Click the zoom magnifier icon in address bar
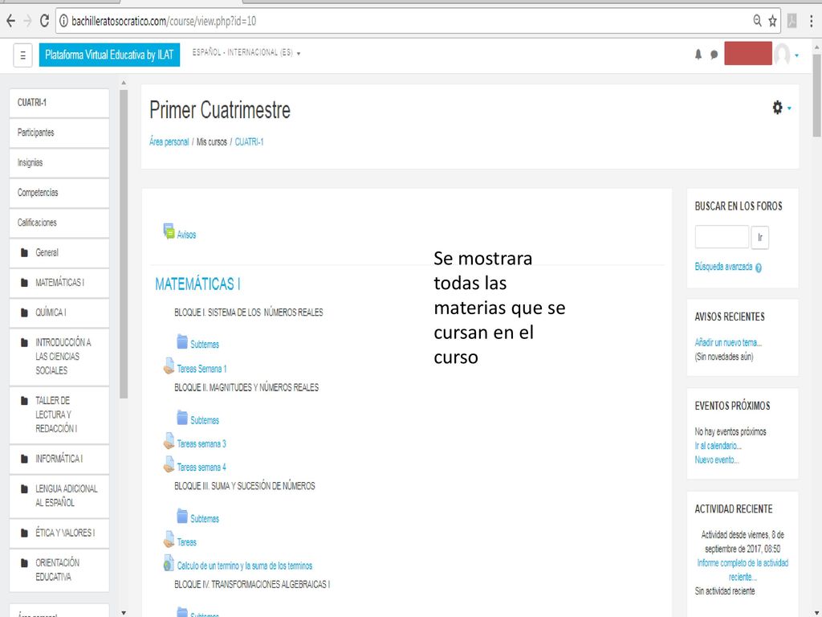The height and width of the screenshot is (617, 822). click(758, 20)
